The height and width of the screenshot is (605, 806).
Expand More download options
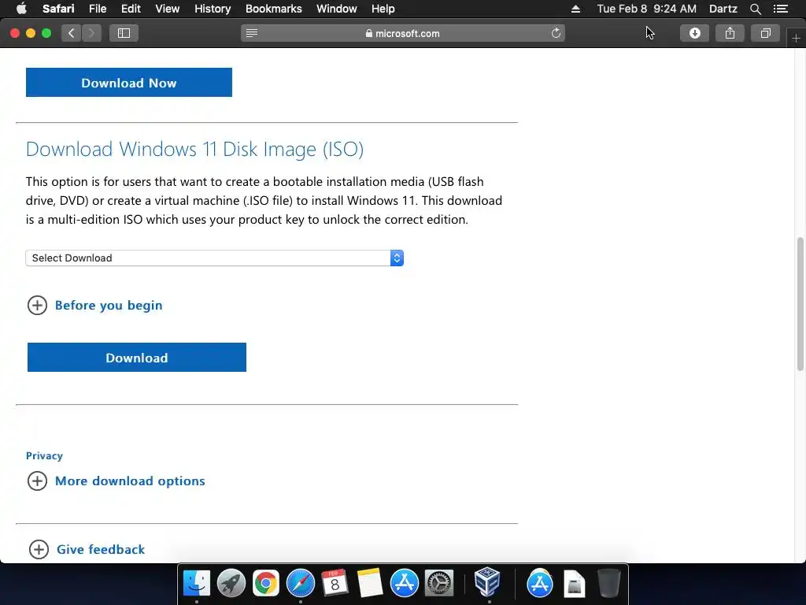pos(116,481)
